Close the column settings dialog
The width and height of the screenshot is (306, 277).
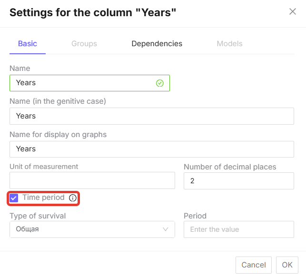(293, 12)
